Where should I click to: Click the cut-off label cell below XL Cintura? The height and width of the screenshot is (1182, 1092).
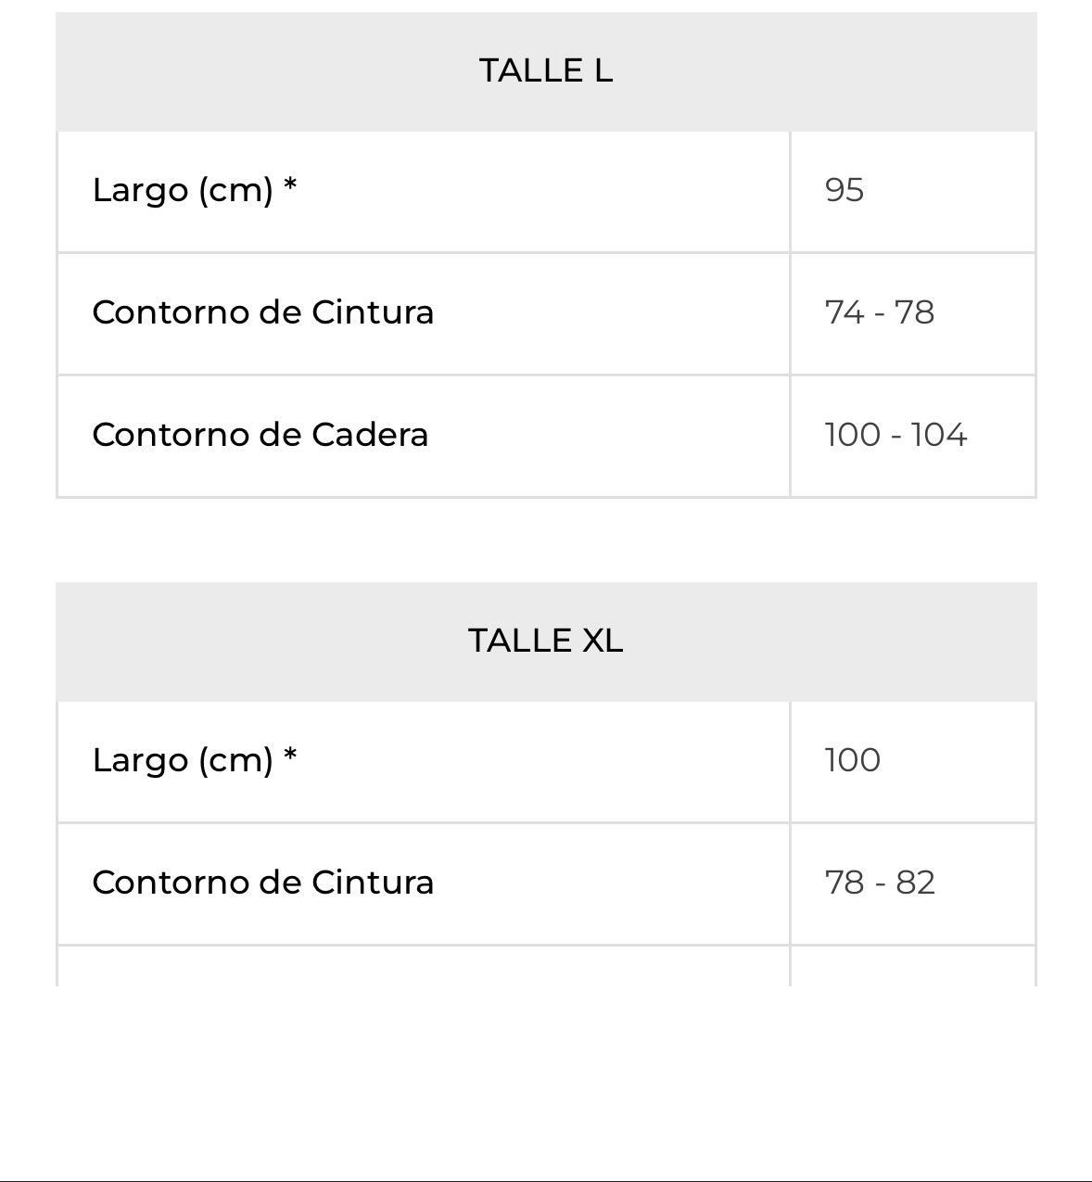(423, 967)
